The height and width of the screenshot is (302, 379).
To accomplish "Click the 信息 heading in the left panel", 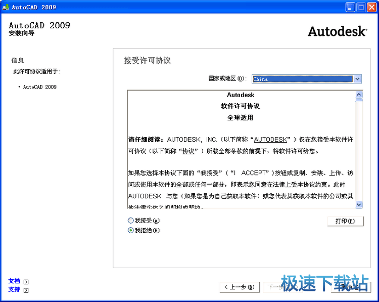I will 17,60.
